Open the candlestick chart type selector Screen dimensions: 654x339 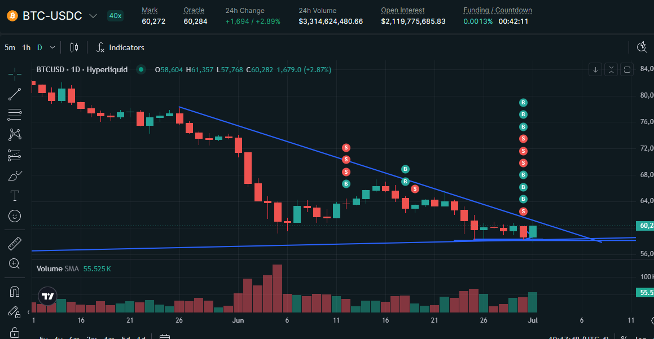coord(74,47)
